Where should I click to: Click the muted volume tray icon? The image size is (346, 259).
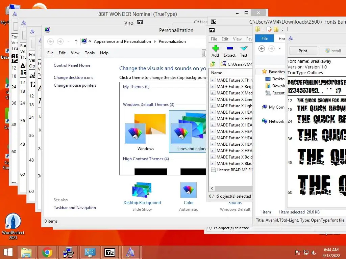(x=314, y=253)
